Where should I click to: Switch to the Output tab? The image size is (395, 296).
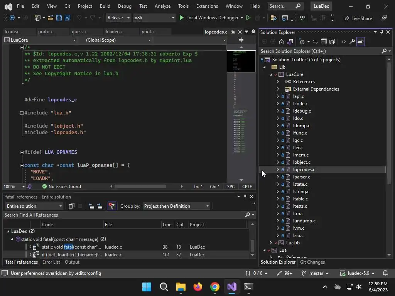click(x=72, y=262)
